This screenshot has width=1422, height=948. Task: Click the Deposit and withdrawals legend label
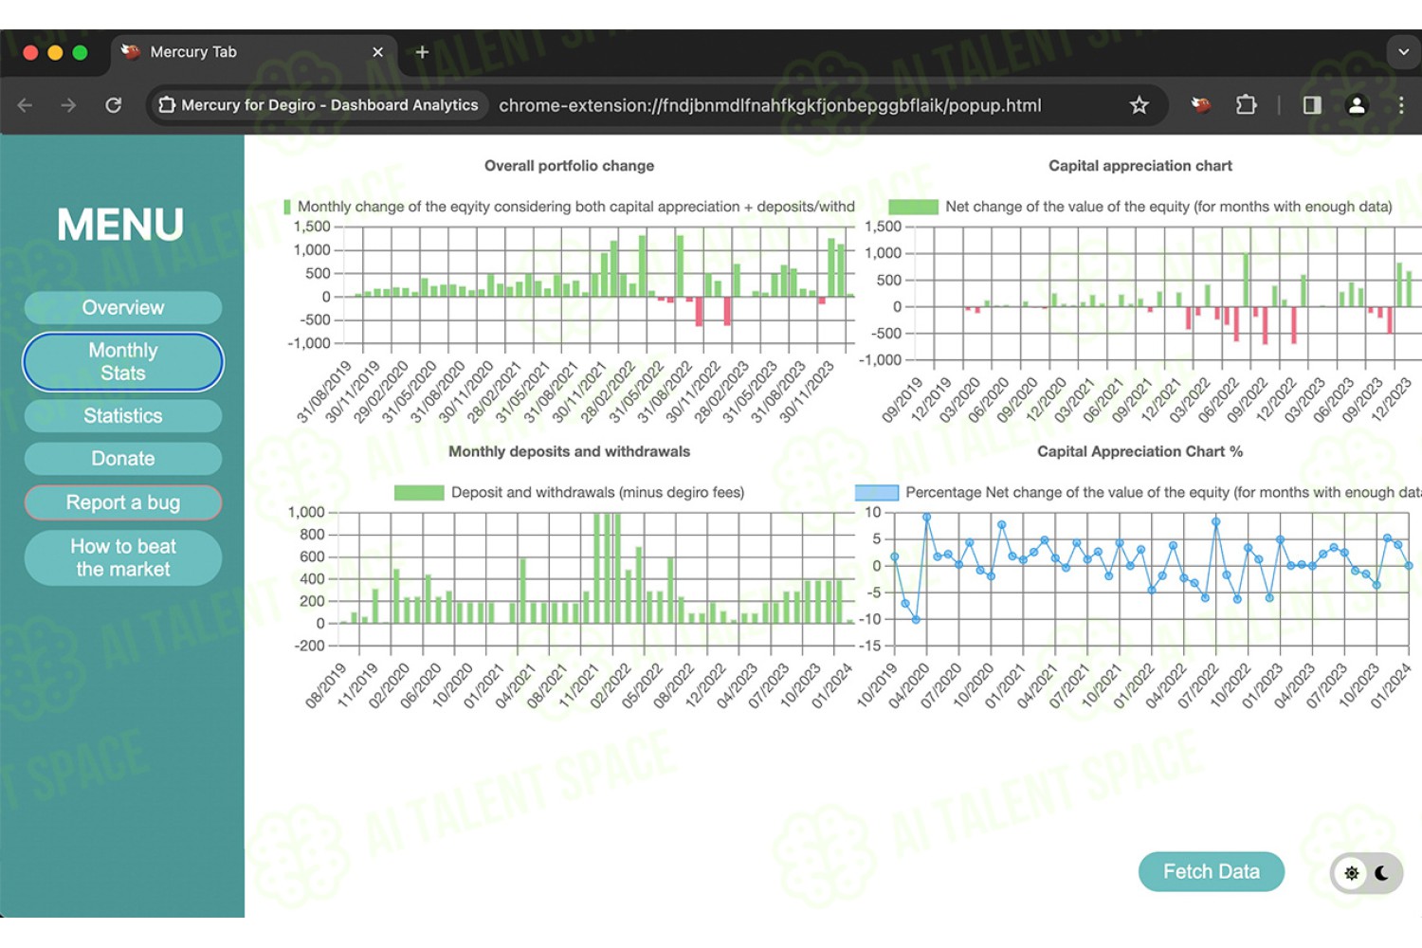click(x=598, y=492)
